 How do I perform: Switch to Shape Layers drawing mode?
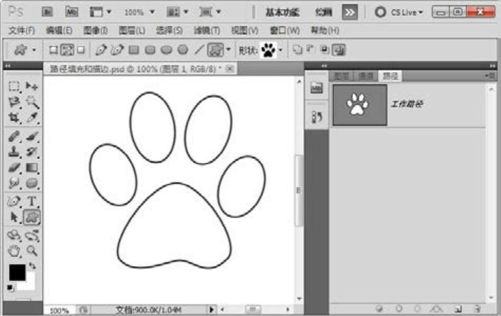[53, 50]
